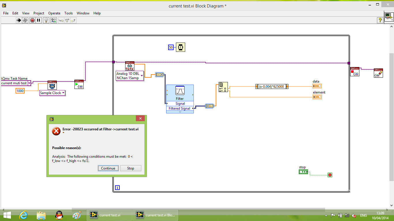Click the VI icon pane in top-right corner

(389, 17)
